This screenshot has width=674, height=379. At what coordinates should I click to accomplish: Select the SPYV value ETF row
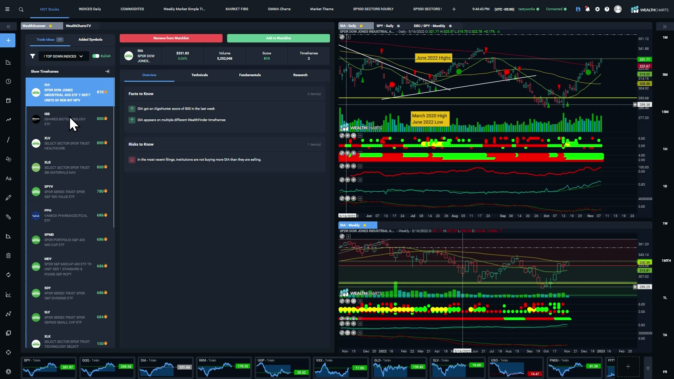[70, 192]
